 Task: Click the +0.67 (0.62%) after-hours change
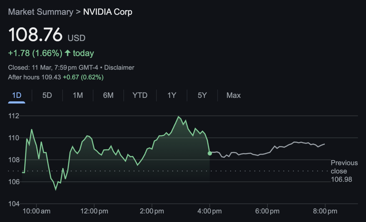(x=83, y=77)
